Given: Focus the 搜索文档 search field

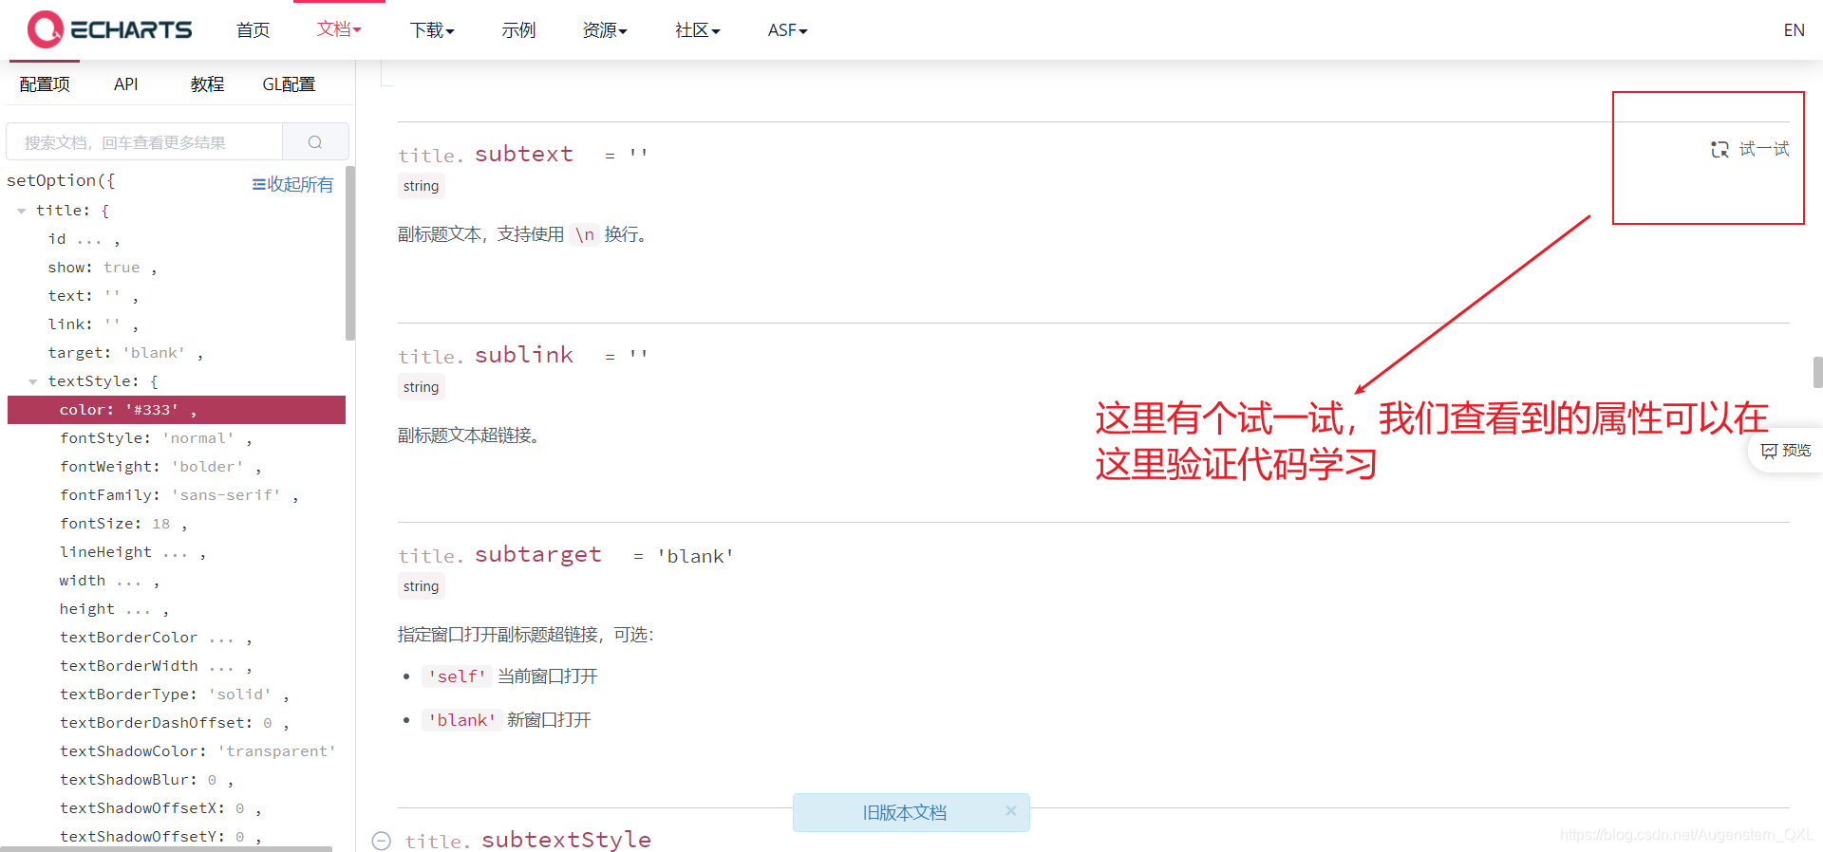Looking at the screenshot, I should point(144,142).
